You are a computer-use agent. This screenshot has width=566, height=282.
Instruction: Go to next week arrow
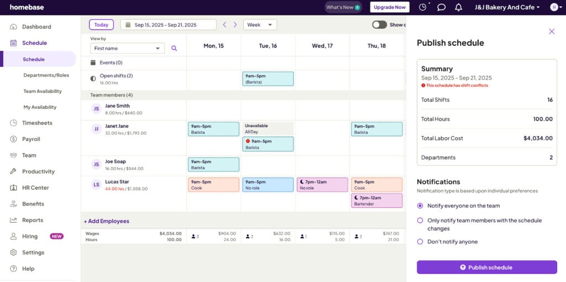[x=235, y=24]
